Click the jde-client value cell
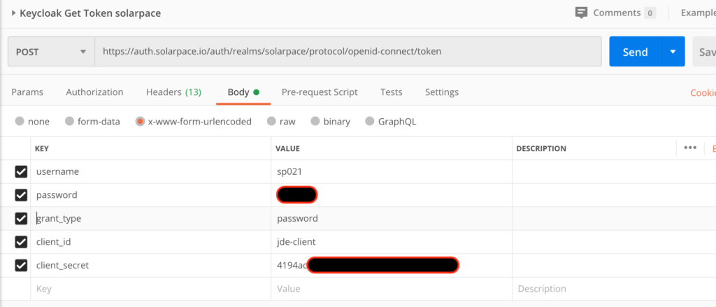716x307 pixels. (x=392, y=242)
